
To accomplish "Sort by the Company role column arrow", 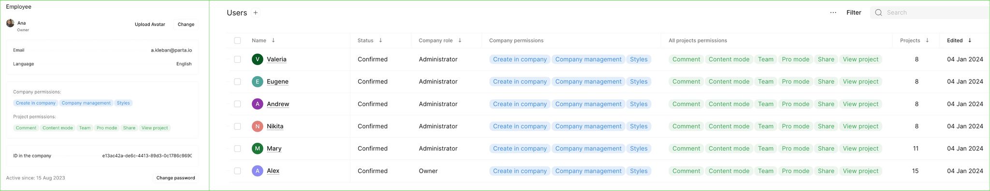I will (460, 41).
